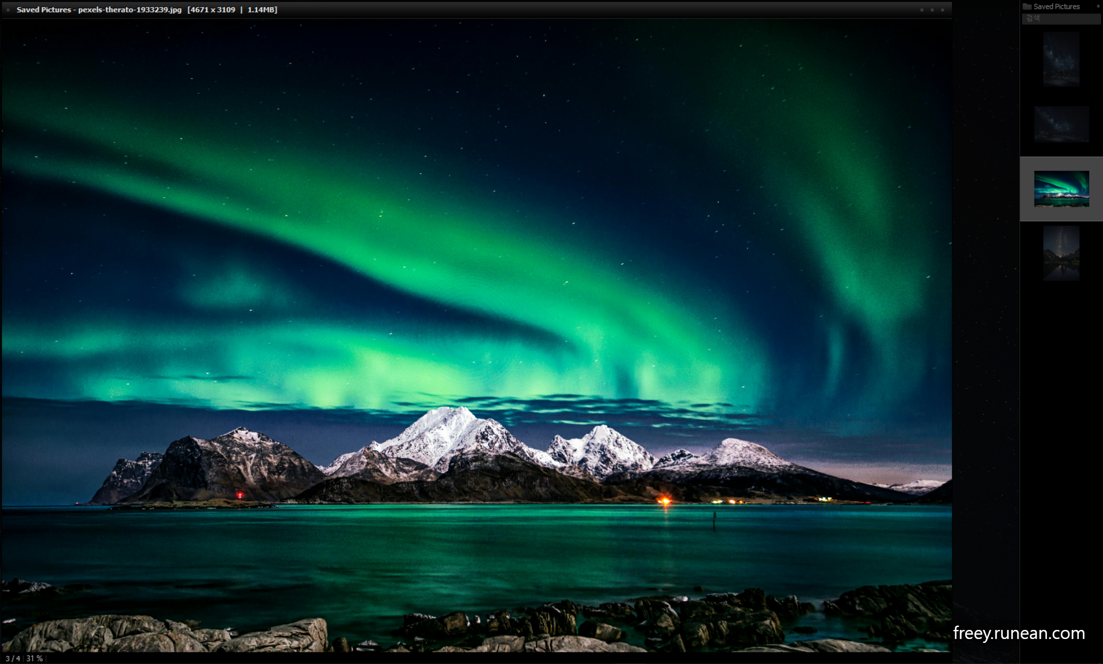The height and width of the screenshot is (664, 1103).
Task: Click the 1.14MB file size text
Action: pyautogui.click(x=262, y=10)
